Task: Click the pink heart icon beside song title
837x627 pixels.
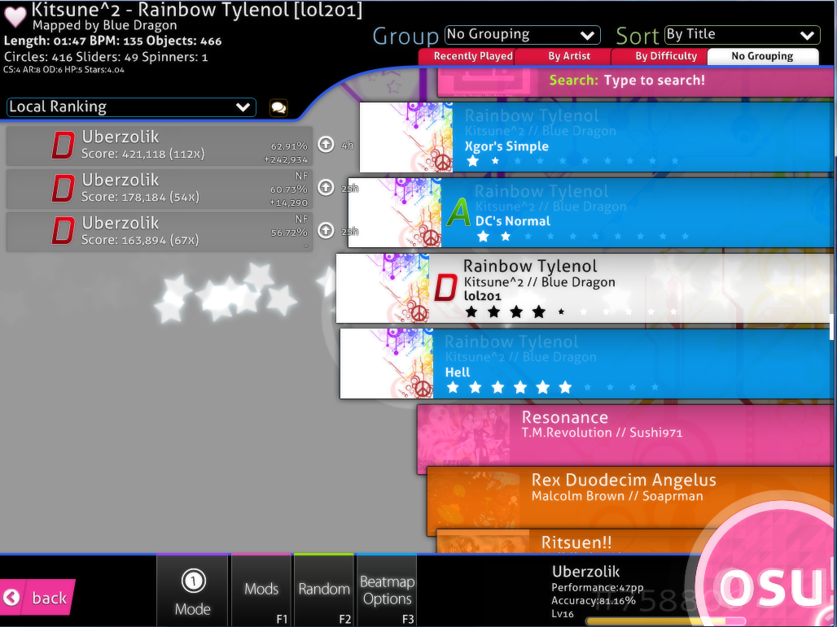Action: 15,16
